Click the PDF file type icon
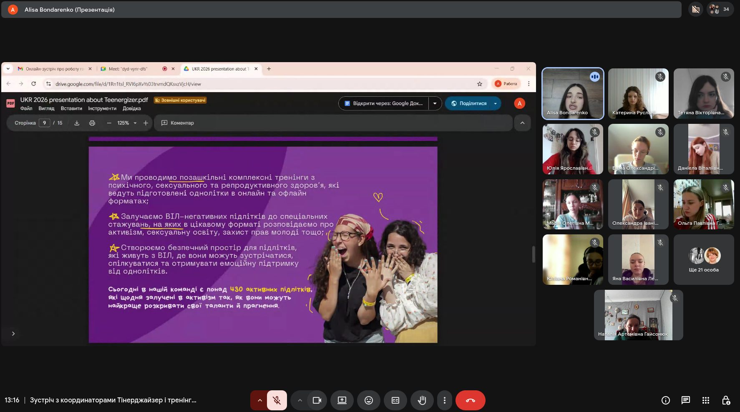This screenshot has width=740, height=412. [11, 103]
